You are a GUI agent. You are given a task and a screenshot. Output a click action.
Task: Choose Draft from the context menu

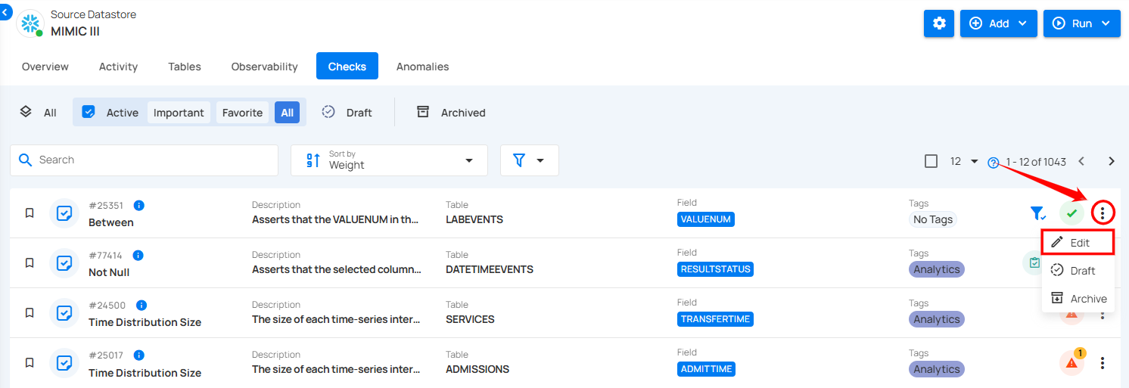1078,271
